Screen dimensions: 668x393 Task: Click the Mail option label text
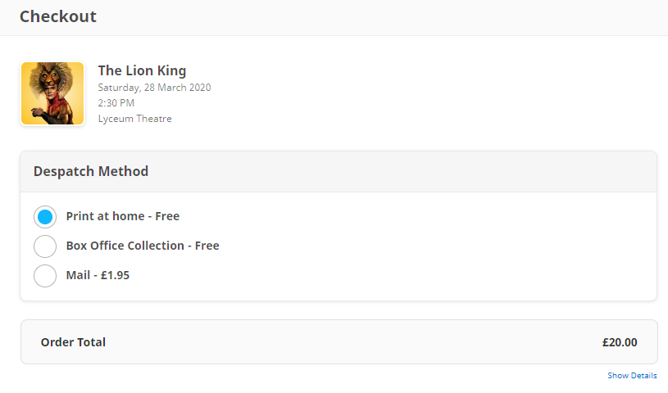78,276
